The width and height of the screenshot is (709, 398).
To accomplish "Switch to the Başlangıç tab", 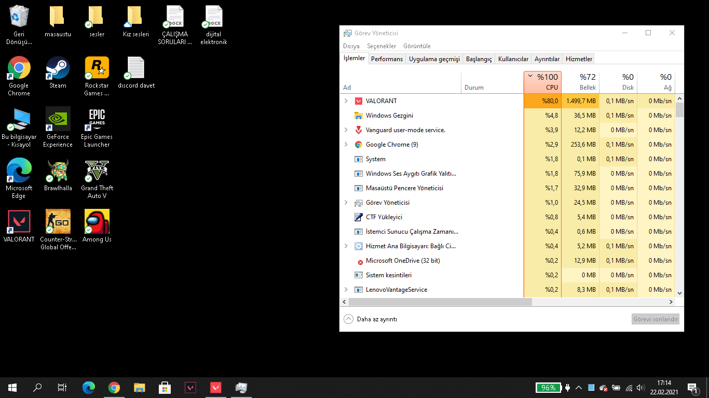I will (x=479, y=59).
